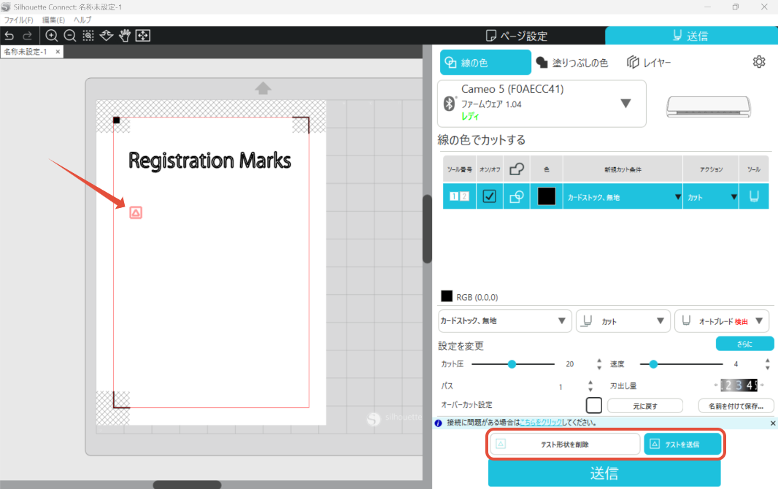Select the 線の色 tab
Image resolution: width=778 pixels, height=489 pixels.
point(485,63)
